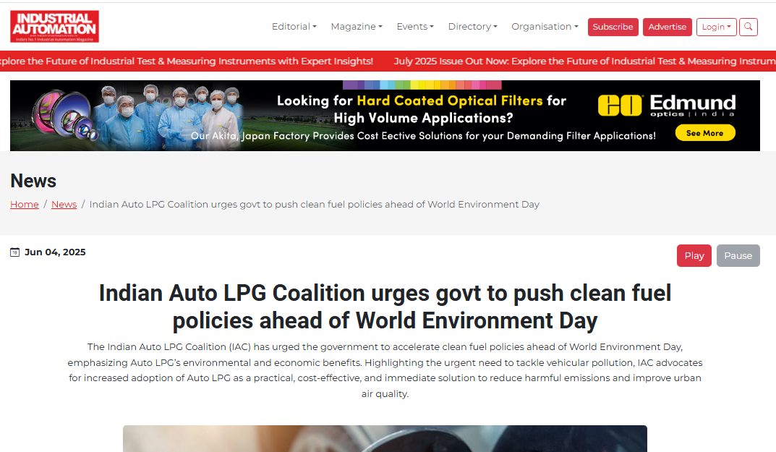Click the article headline about Auto LPG Coalition
Screen dimensions: 776x452
tap(385, 307)
